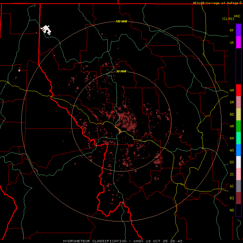Click the BI legend label
This screenshot has width=243, height=243.
click(x=232, y=198)
